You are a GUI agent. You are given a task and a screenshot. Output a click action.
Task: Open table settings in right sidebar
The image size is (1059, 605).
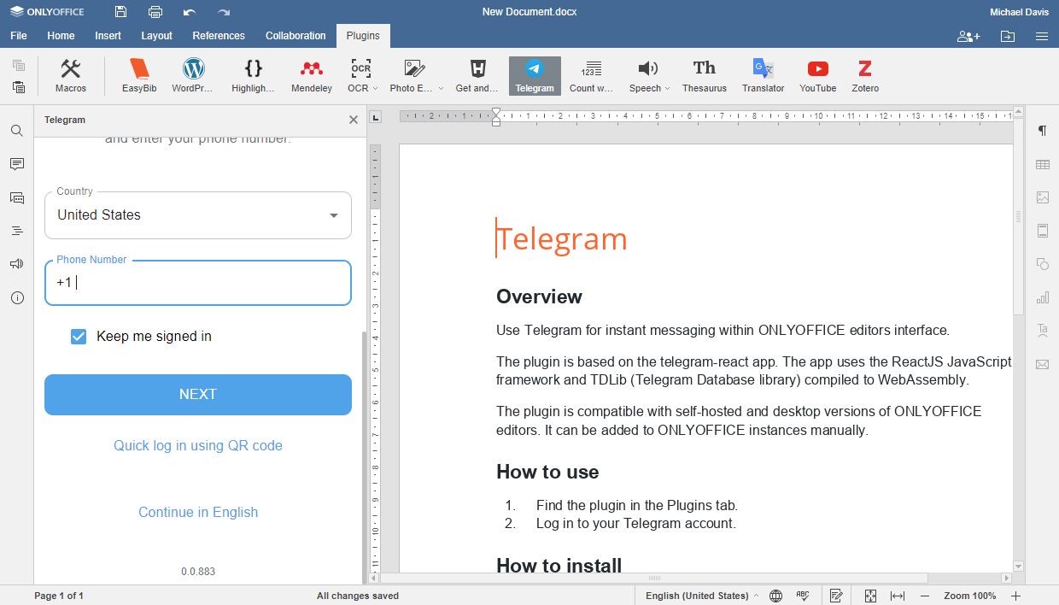coord(1042,164)
